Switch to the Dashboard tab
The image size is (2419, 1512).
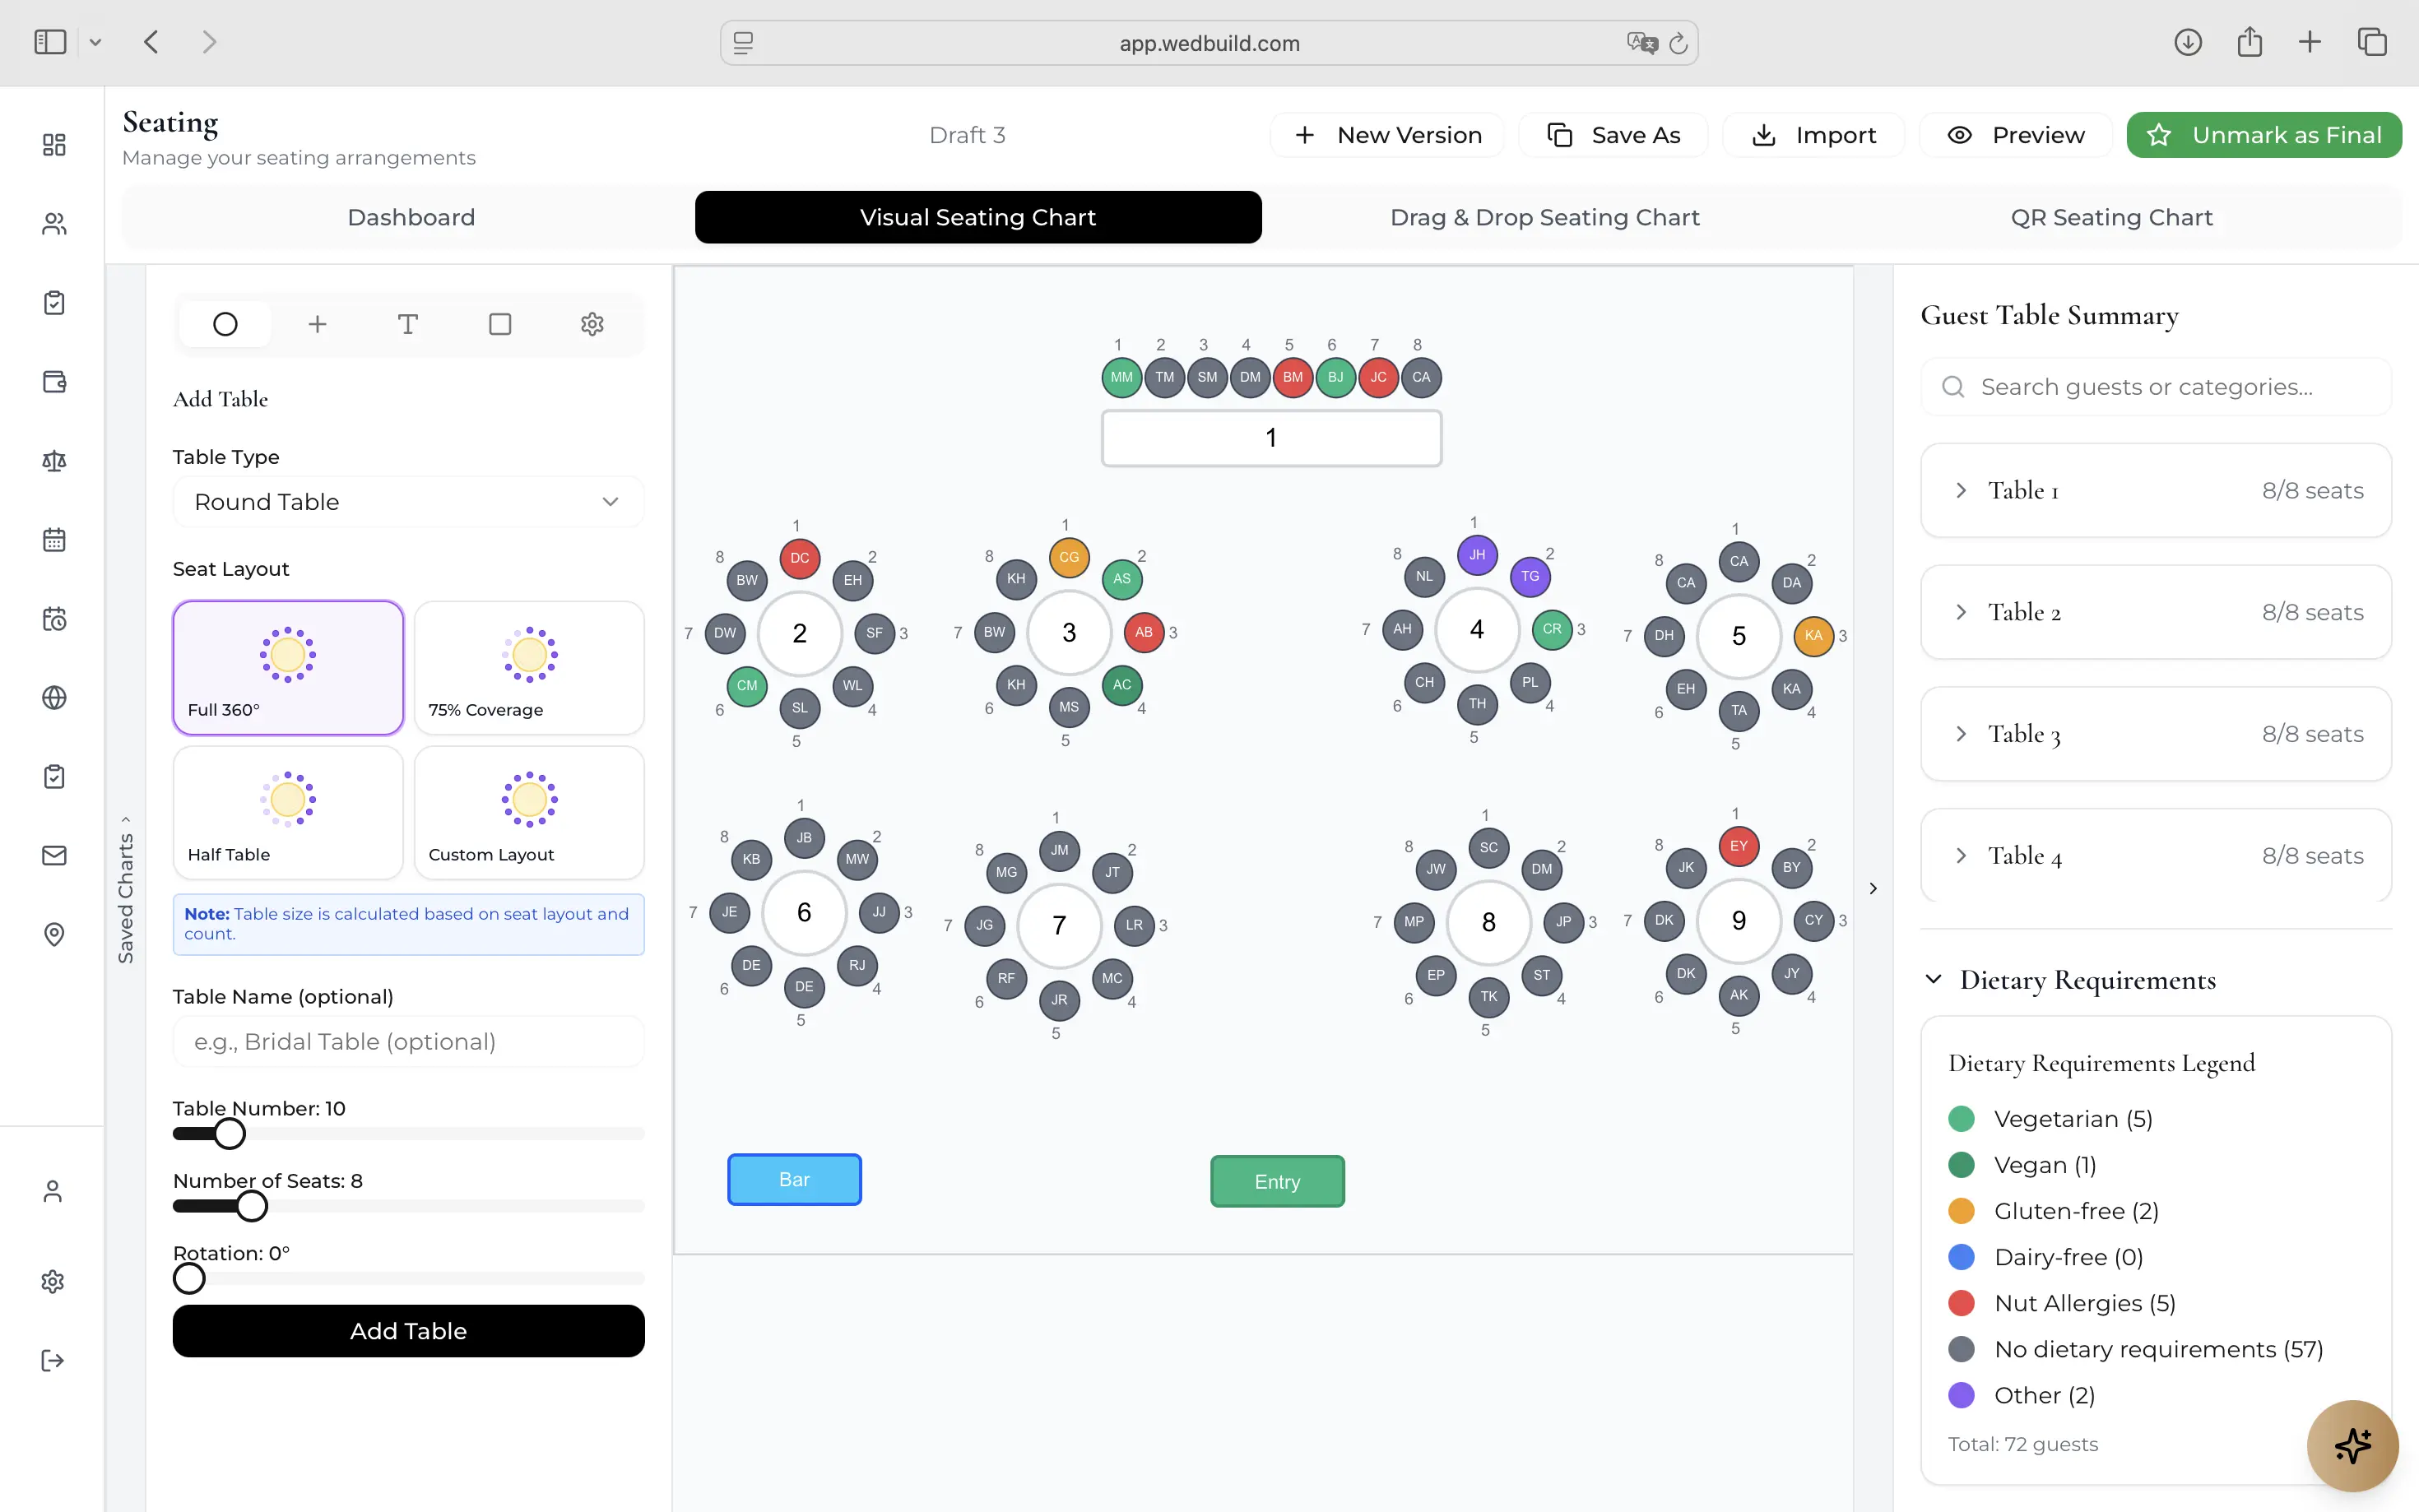pos(411,217)
